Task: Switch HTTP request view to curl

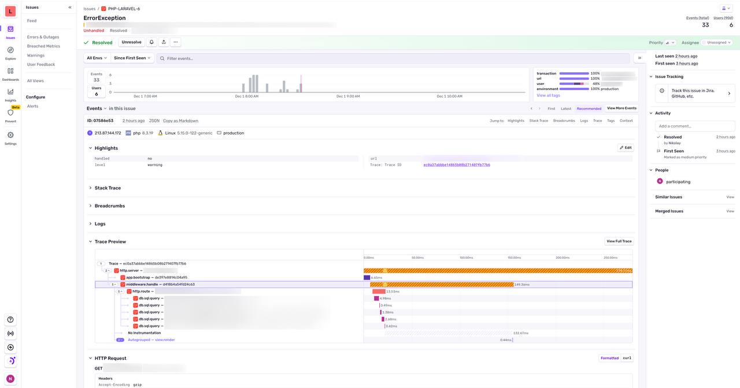Action: coord(627,358)
